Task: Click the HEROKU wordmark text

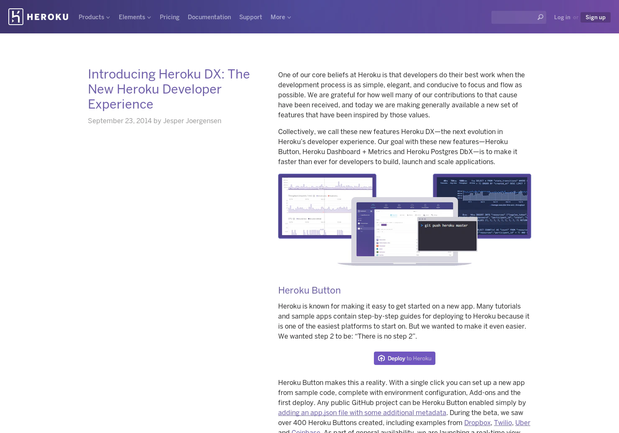Action: click(48, 17)
